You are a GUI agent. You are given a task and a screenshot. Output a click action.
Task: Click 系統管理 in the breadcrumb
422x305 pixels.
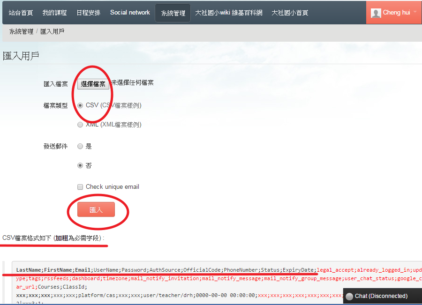coord(22,31)
